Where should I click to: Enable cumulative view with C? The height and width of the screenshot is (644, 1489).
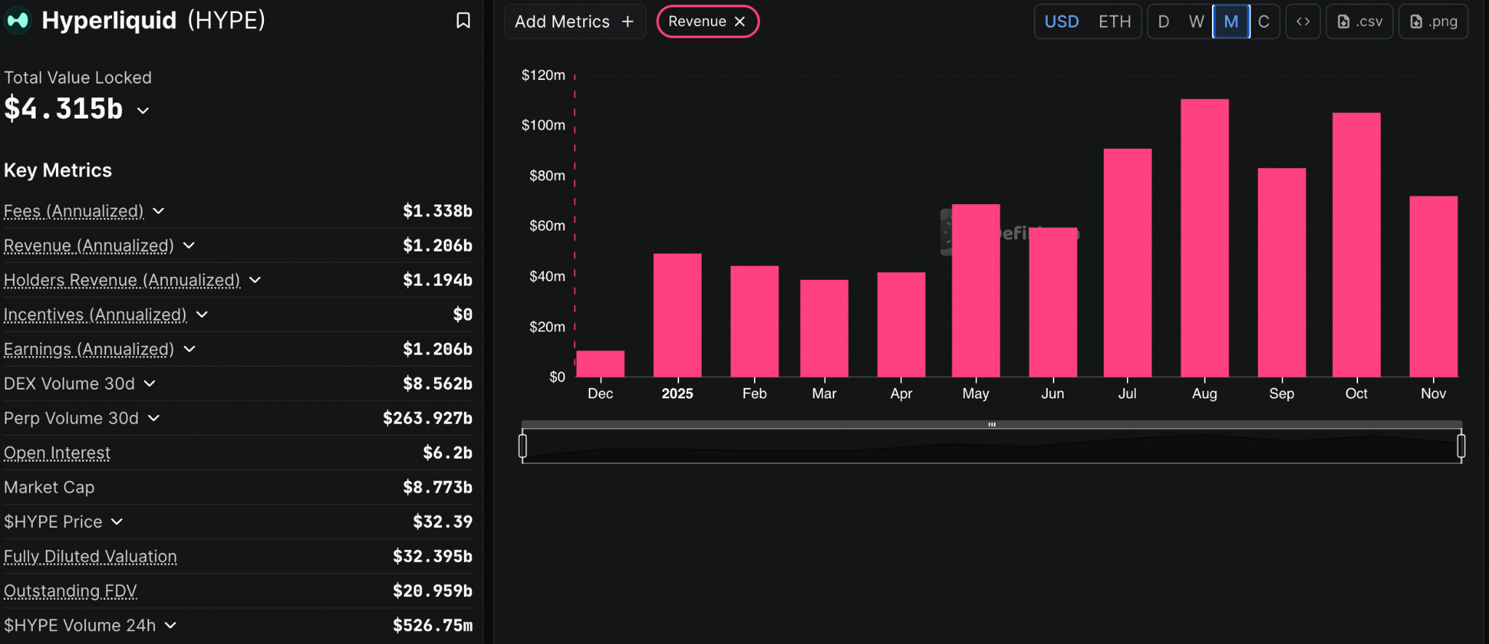pyautogui.click(x=1264, y=22)
